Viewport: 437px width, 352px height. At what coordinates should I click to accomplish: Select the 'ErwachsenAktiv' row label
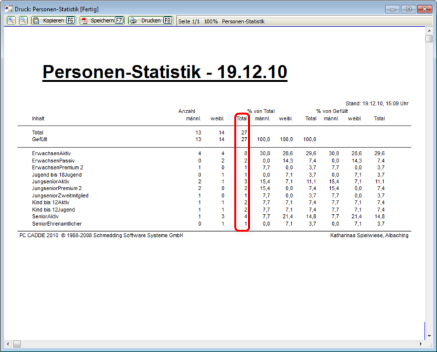pyautogui.click(x=52, y=153)
